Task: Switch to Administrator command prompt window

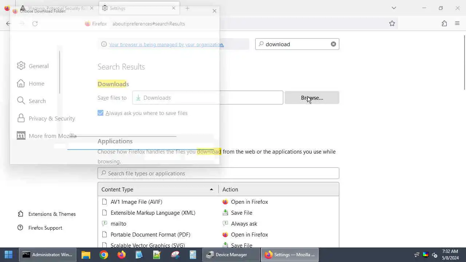Action: [x=48, y=255]
